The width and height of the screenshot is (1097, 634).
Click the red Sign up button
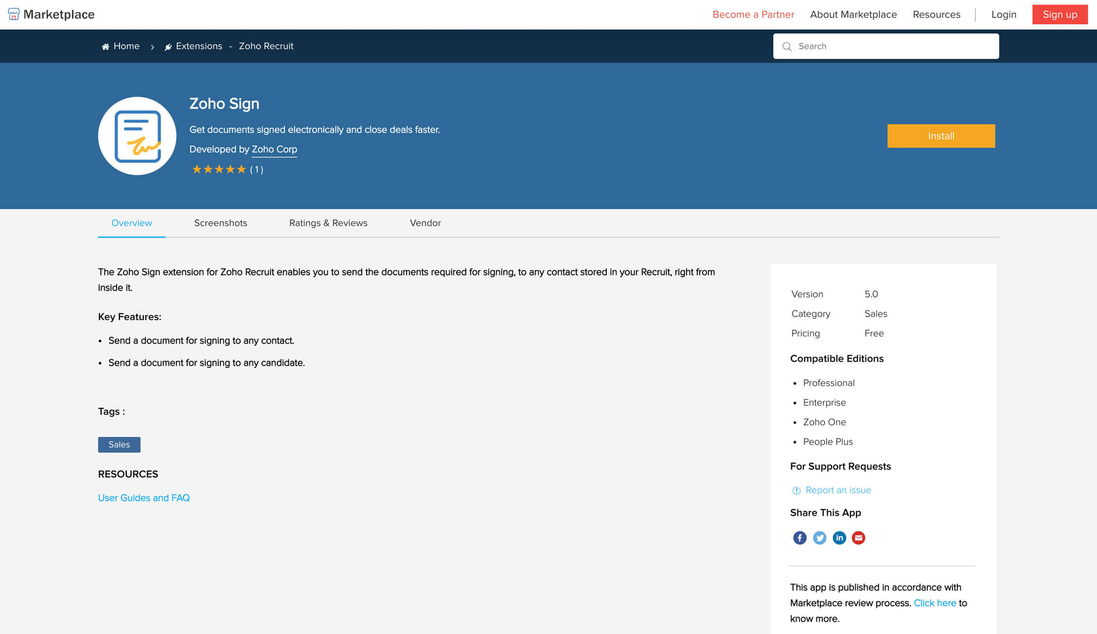point(1060,15)
